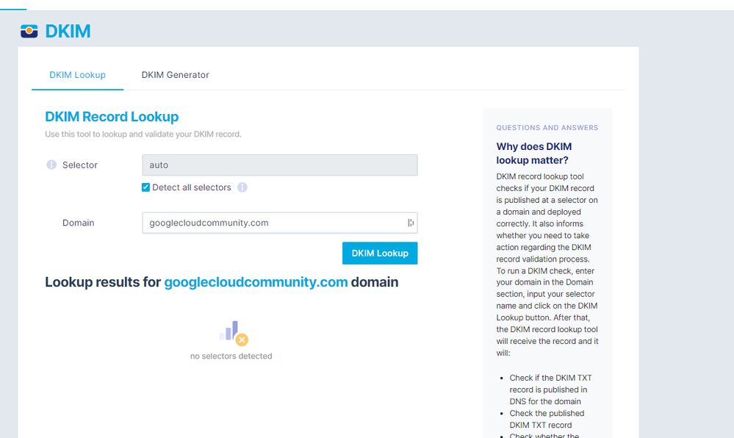Click the 'Detect all selectors' label text
Viewport: 734px width, 438px height.
[192, 187]
